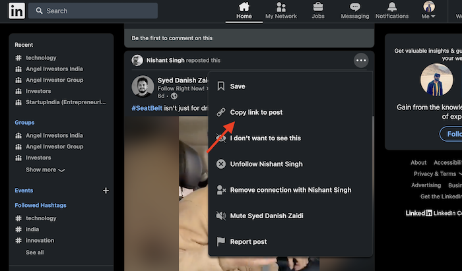The height and width of the screenshot is (271, 462).
Task: Click the #SeatBelt hashtag link
Action: [x=147, y=108]
